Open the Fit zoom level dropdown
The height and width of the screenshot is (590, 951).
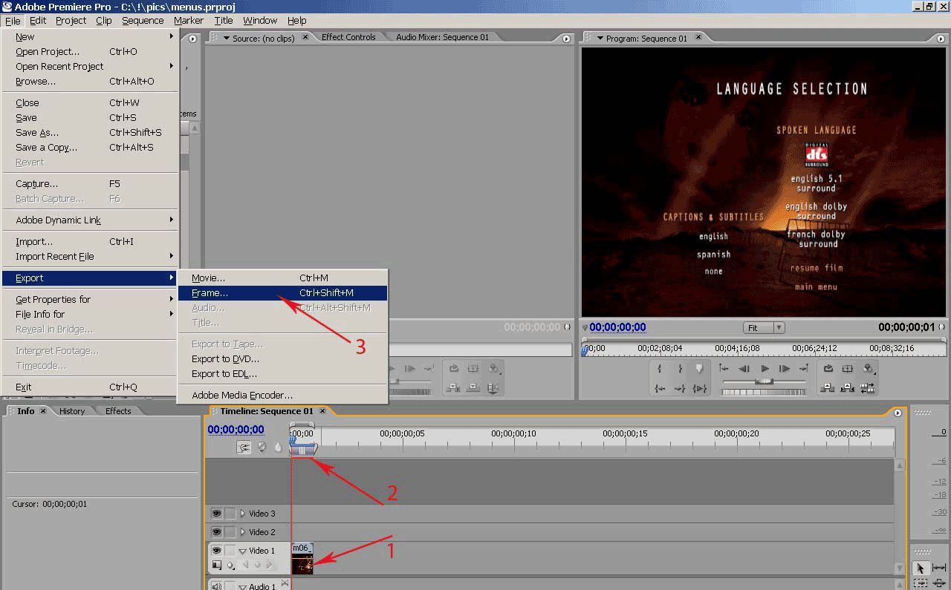coord(764,327)
